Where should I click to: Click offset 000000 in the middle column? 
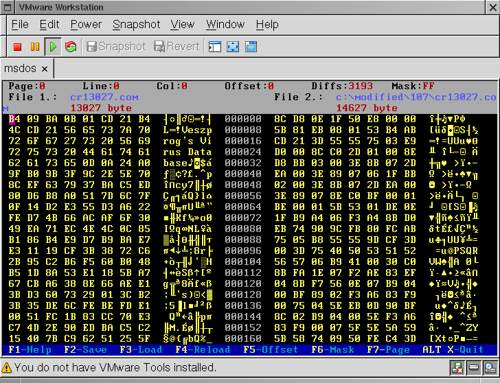coord(243,119)
